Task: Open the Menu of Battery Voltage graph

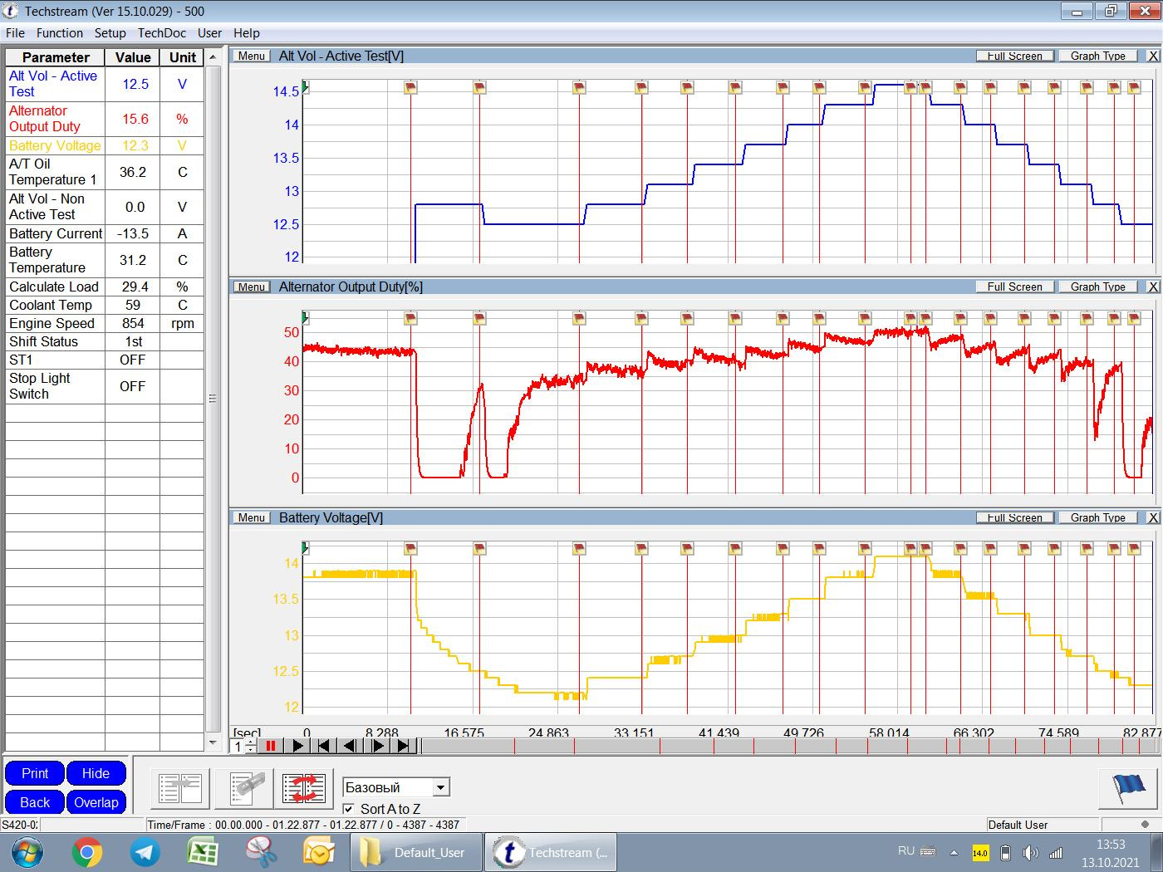Action: point(251,517)
